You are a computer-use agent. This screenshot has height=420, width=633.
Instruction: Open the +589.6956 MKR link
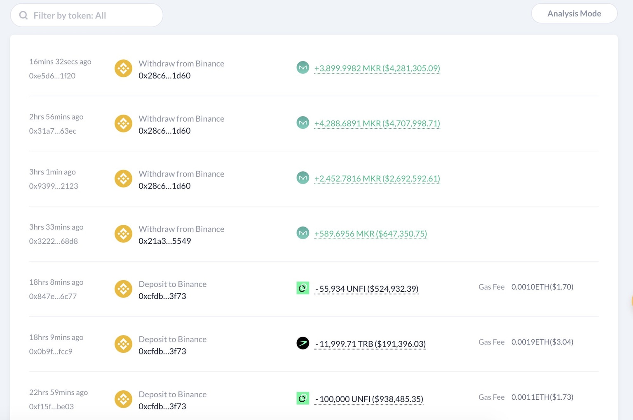(x=370, y=234)
